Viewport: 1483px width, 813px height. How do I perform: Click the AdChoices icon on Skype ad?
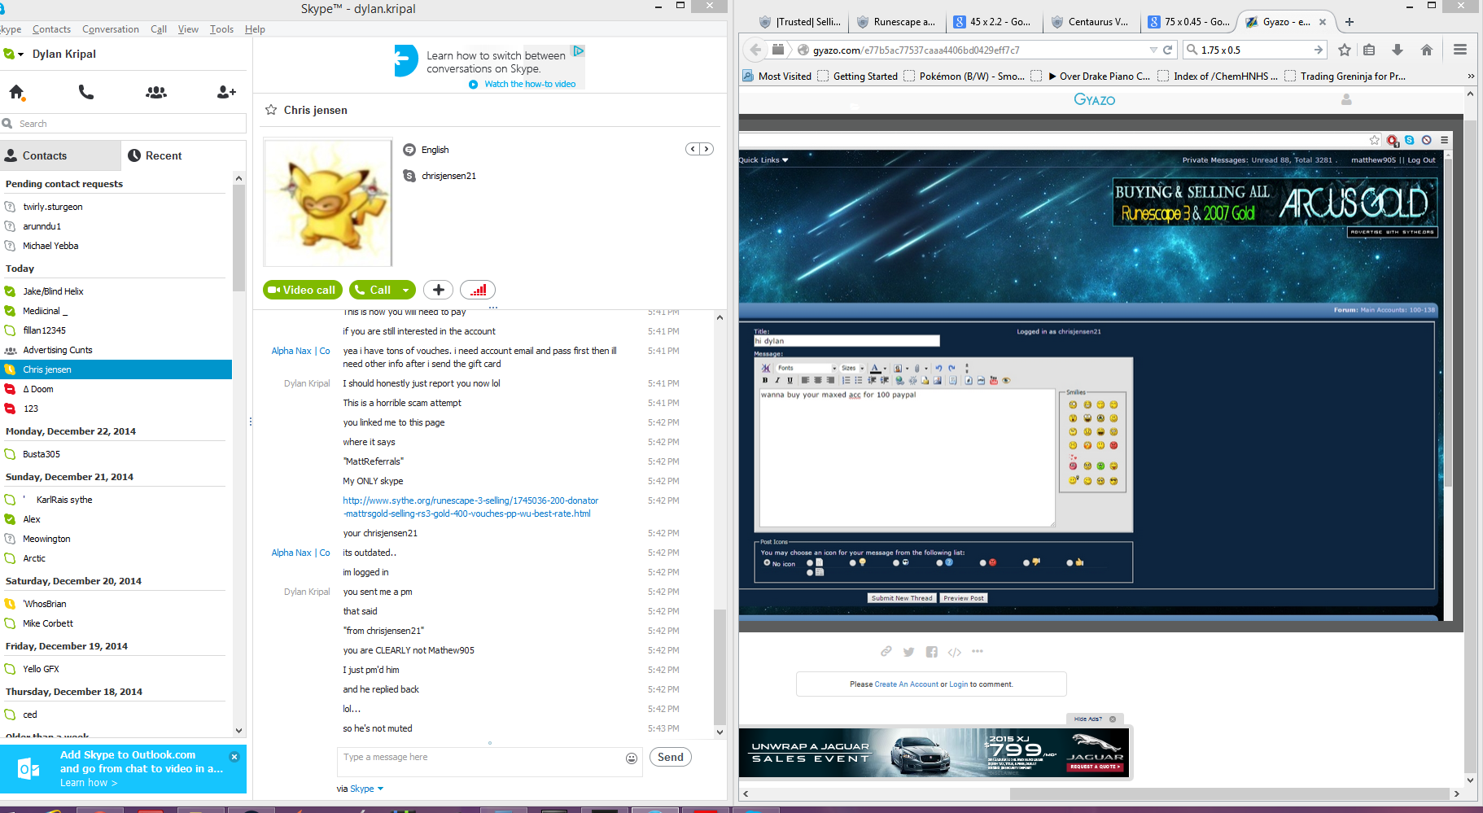[579, 50]
